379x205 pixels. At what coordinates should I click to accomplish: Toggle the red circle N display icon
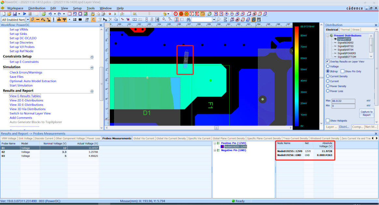(x=176, y=14)
